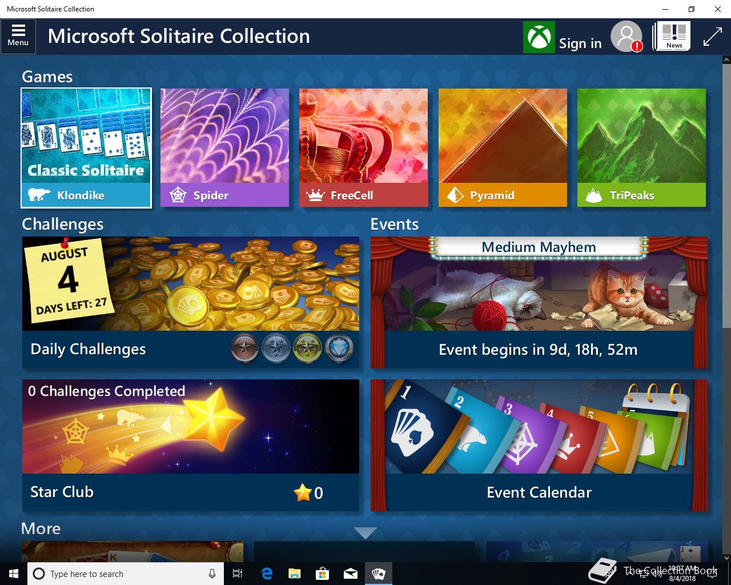731x585 pixels.
Task: Launch the FreeCell game tile
Action: click(x=363, y=147)
